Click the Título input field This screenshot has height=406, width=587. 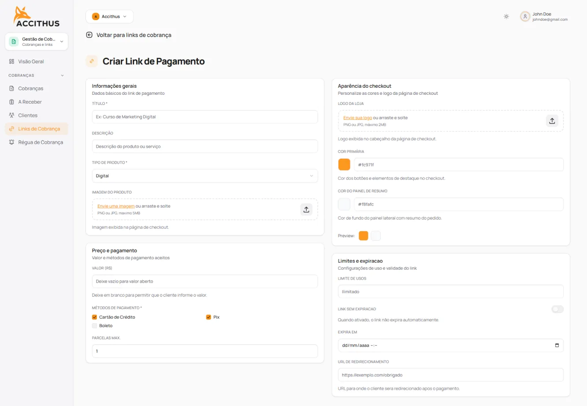[205, 117]
